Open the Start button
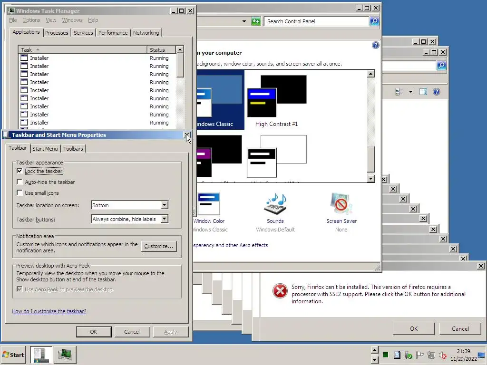Viewport: 487px width, 365px height. click(x=14, y=355)
